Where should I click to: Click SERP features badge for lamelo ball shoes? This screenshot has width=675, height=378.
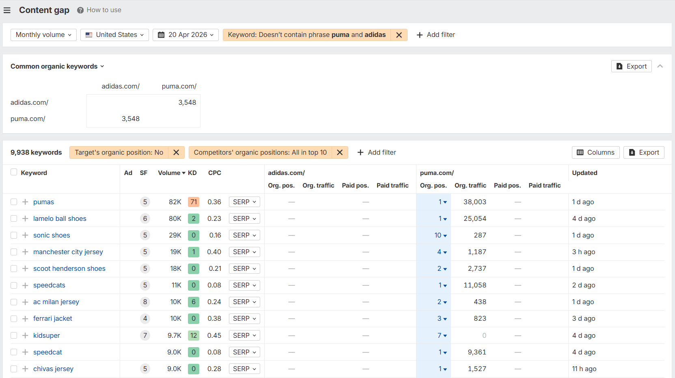coord(145,218)
